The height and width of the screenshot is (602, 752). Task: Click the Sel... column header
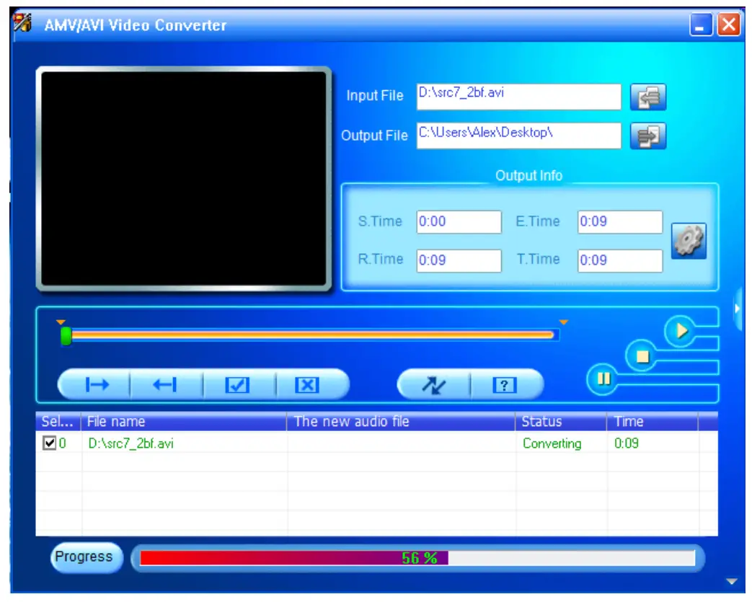pos(58,422)
